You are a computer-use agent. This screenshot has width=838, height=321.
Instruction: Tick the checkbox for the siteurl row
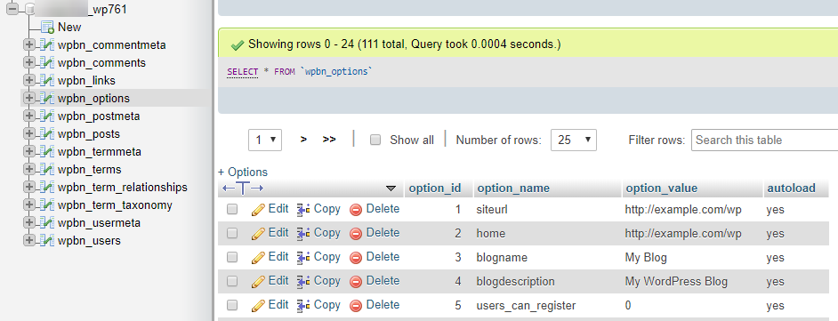tap(232, 209)
